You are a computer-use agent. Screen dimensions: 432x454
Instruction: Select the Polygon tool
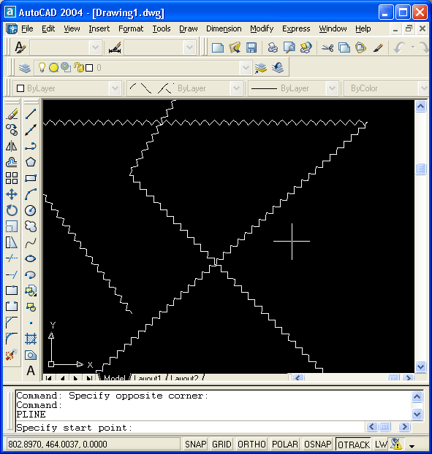[31, 162]
